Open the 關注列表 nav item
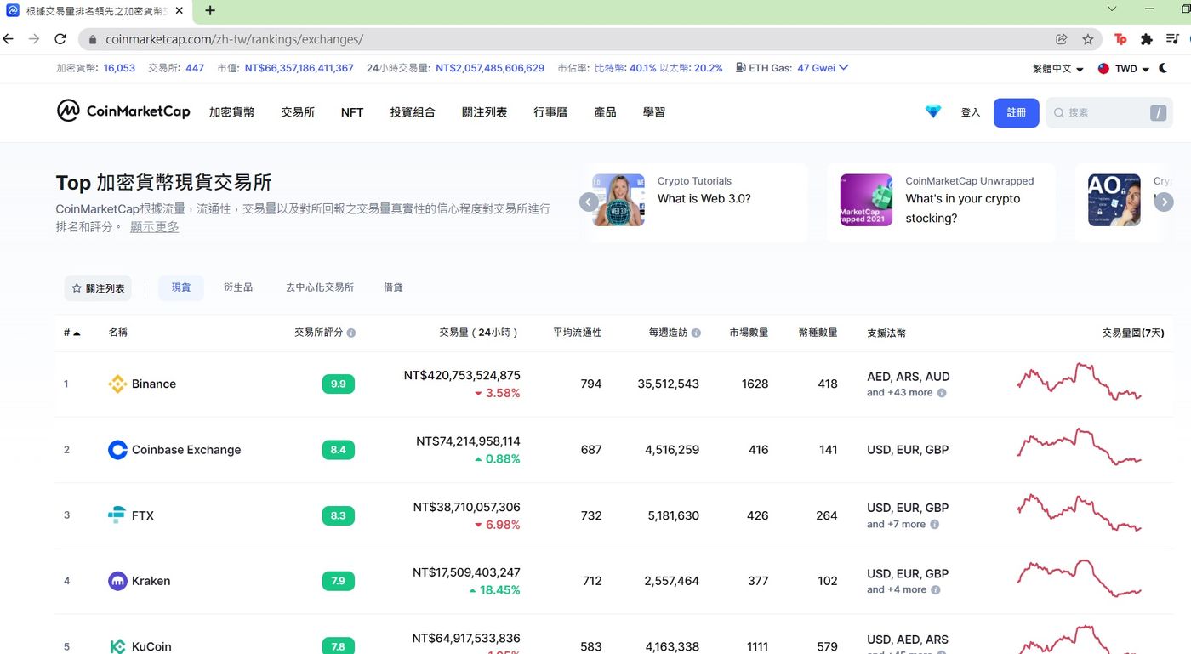 click(485, 112)
